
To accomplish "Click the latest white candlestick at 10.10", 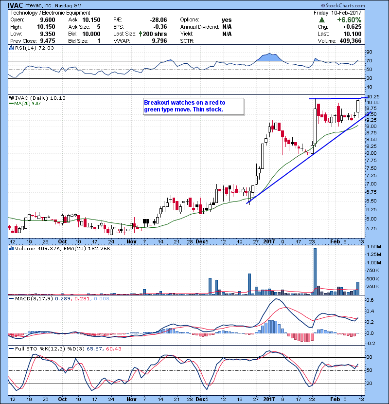I will coord(358,106).
